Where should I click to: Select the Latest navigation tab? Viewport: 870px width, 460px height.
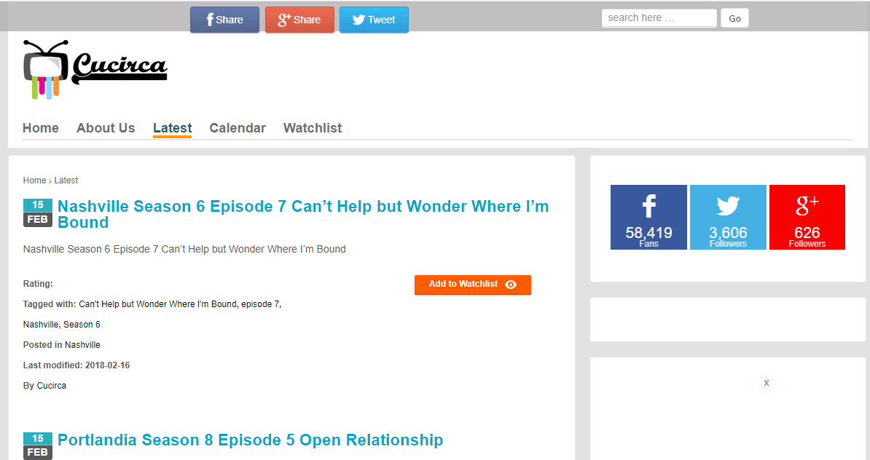(x=172, y=128)
